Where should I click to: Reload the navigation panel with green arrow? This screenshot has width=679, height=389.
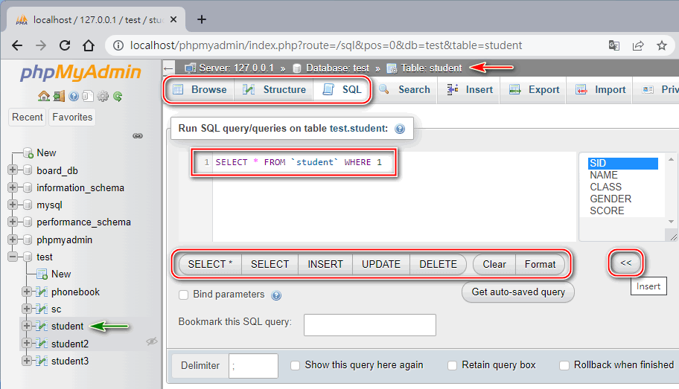coord(118,96)
